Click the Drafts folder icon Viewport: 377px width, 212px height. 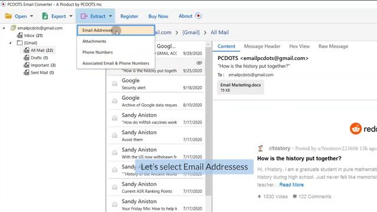(27, 58)
